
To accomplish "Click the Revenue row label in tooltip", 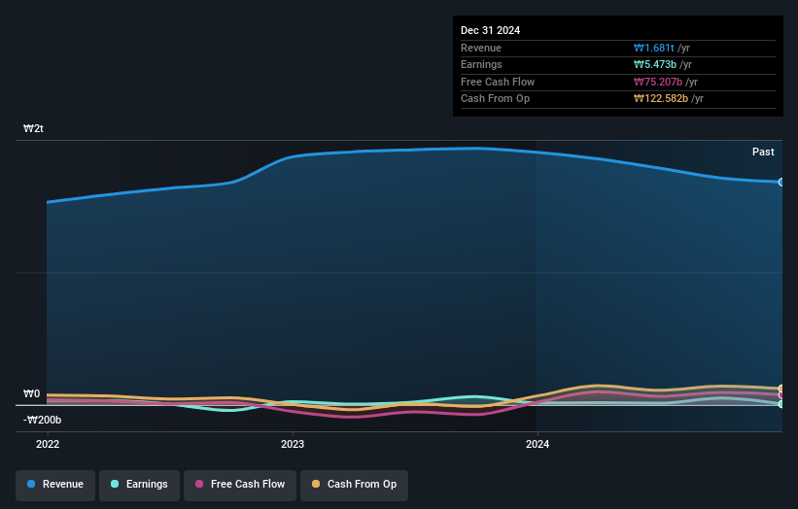I will tap(481, 48).
